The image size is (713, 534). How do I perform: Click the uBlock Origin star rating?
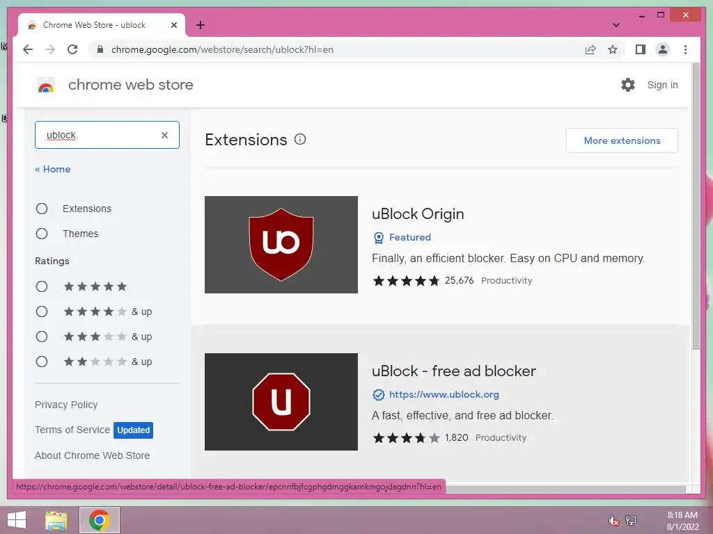pos(406,281)
